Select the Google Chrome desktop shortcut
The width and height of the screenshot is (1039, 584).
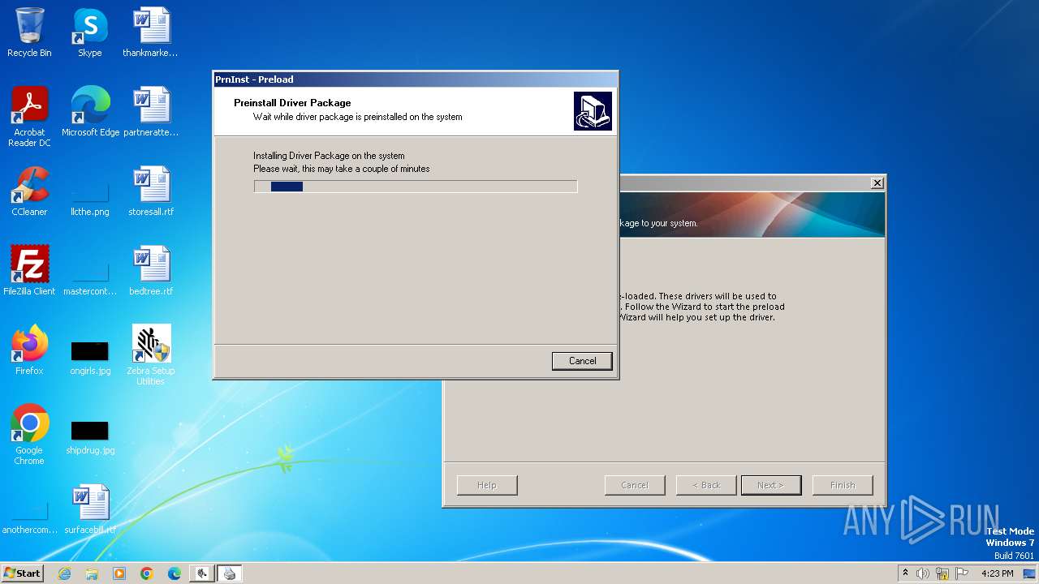tap(29, 435)
